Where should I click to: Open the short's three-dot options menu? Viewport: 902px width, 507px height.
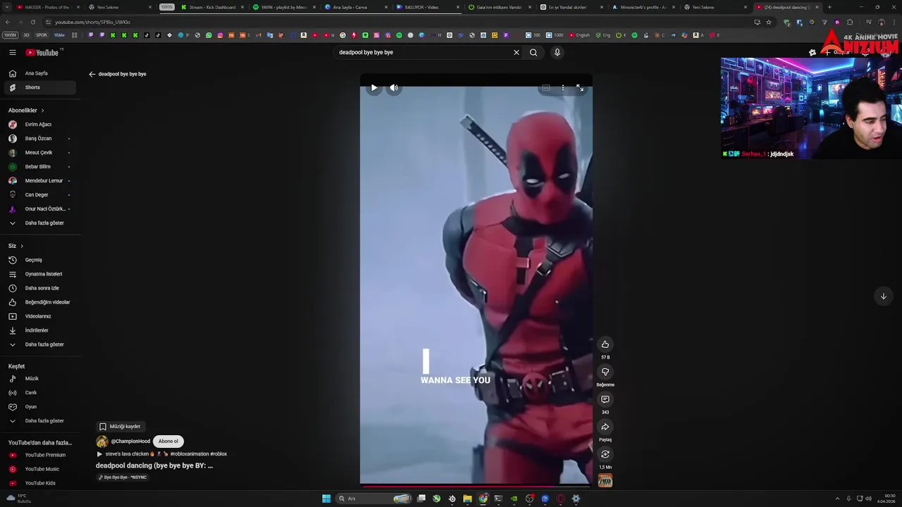[x=563, y=88]
